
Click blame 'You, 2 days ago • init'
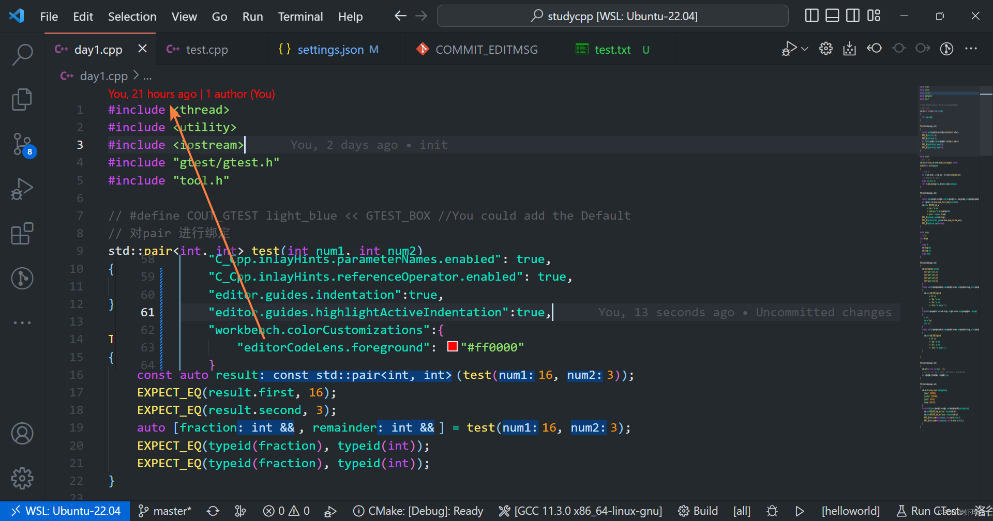(x=369, y=145)
